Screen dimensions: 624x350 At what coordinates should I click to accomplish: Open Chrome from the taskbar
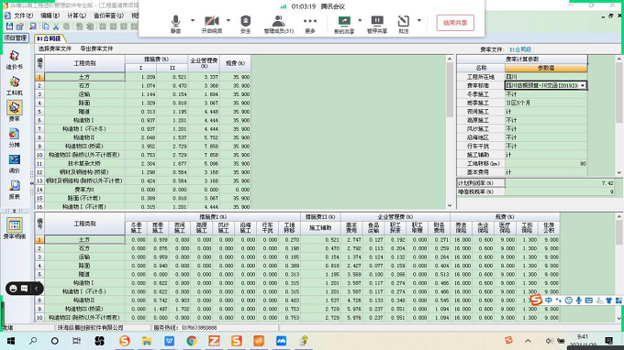click(x=192, y=341)
